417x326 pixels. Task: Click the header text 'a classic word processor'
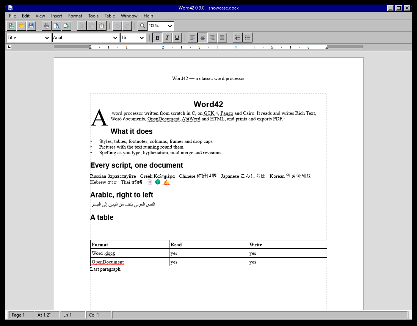[x=220, y=78]
